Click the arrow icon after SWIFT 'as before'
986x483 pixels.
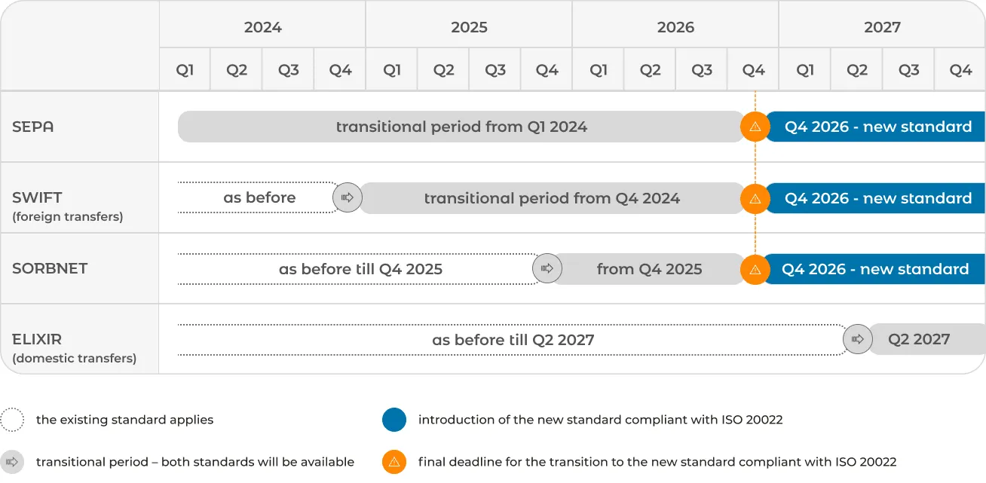click(x=348, y=197)
